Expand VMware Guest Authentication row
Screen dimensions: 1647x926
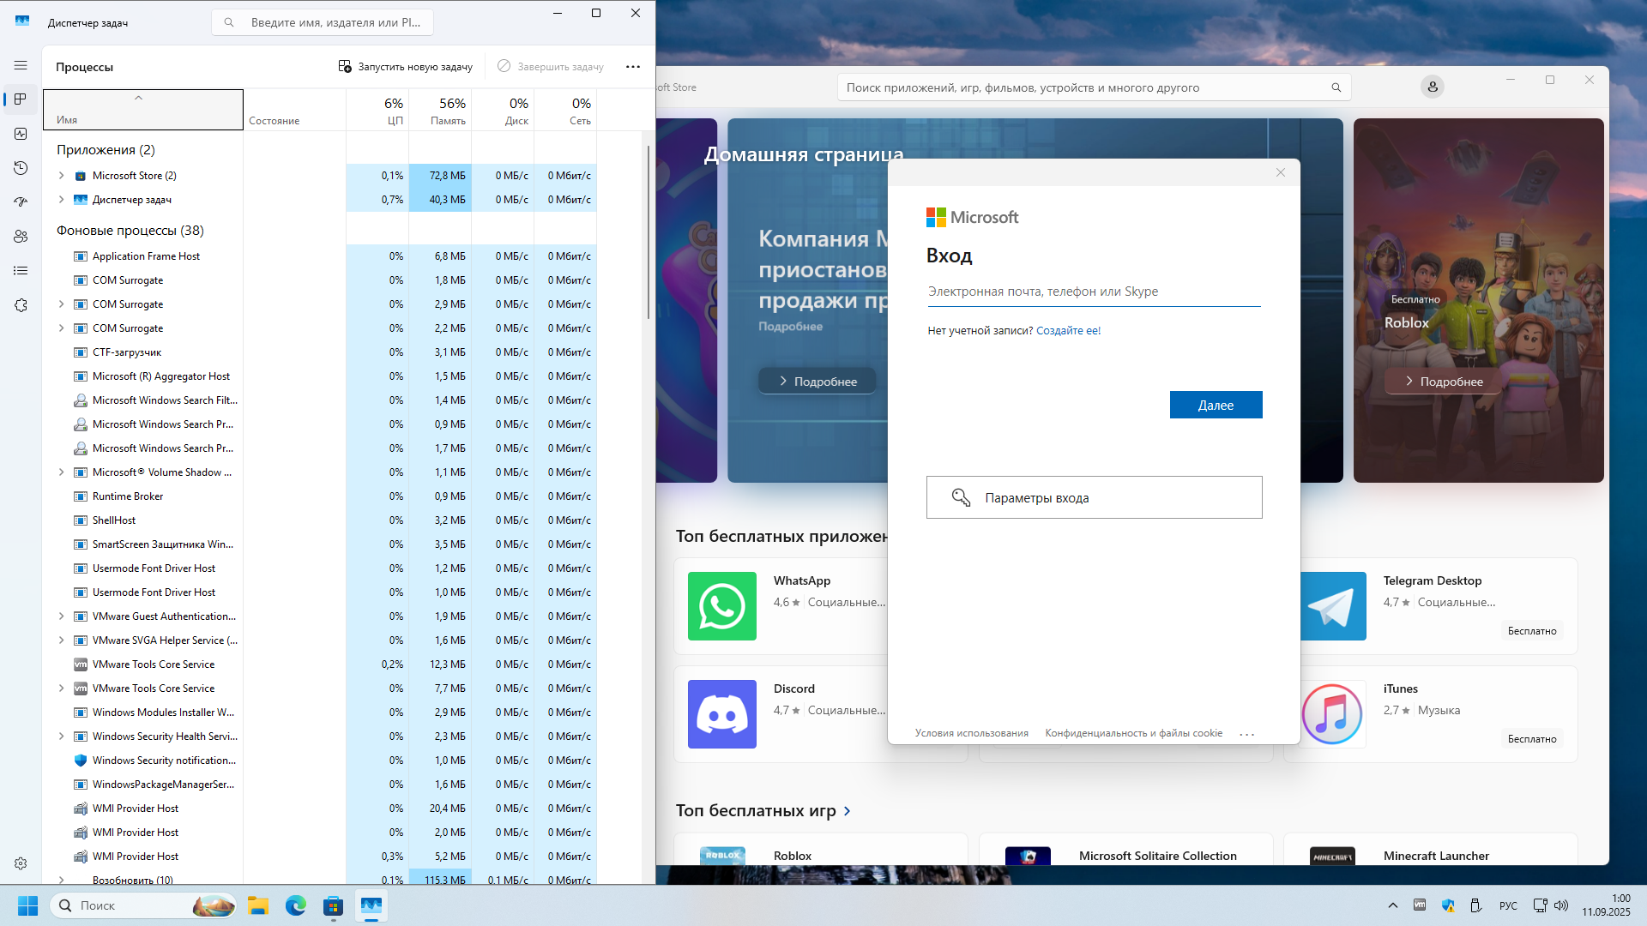(x=61, y=616)
